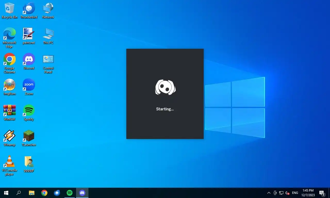Image resolution: width=330 pixels, height=198 pixels.
Task: Click the active Discord taskbar button
Action: click(x=82, y=193)
